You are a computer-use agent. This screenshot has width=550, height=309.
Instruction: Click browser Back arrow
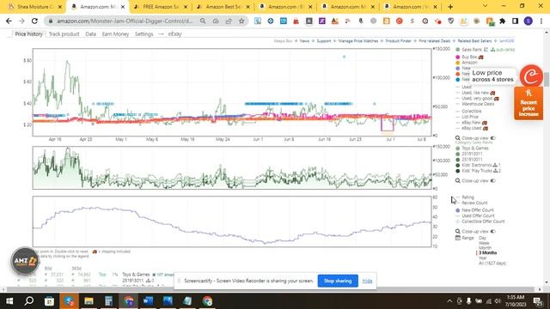[9, 21]
